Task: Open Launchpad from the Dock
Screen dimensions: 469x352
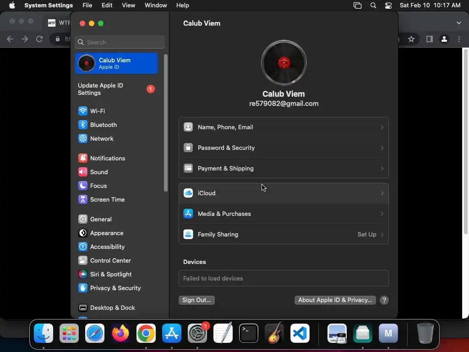Action: tap(69, 333)
